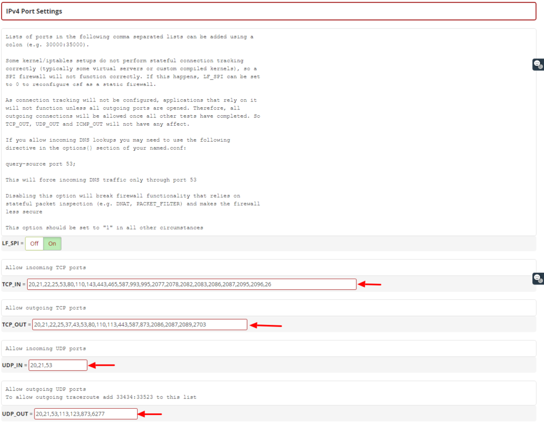The height and width of the screenshot is (423, 544).
Task: Click the TCP_IN label
Action: tap(11, 284)
